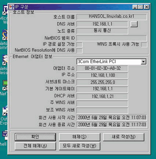The image size is (156, 159).
Task: Minimize the IP 구성 window
Action: (x=135, y=7)
